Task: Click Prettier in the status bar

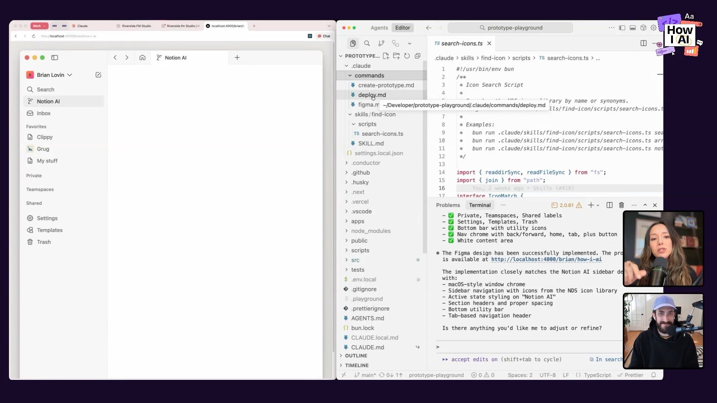Action: point(630,375)
